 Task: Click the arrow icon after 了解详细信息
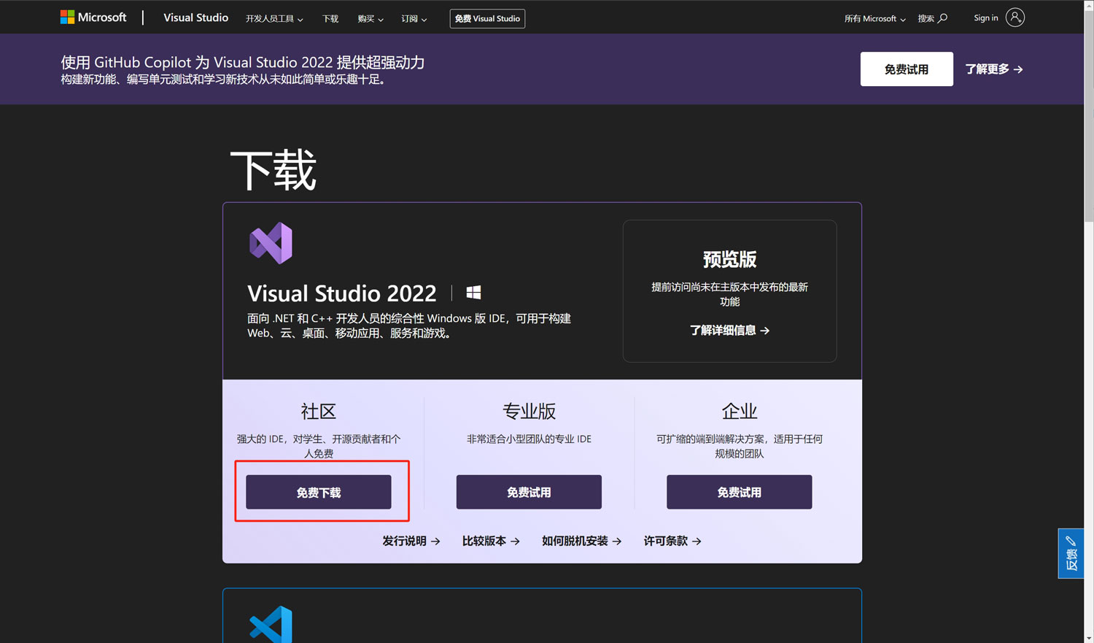point(764,331)
